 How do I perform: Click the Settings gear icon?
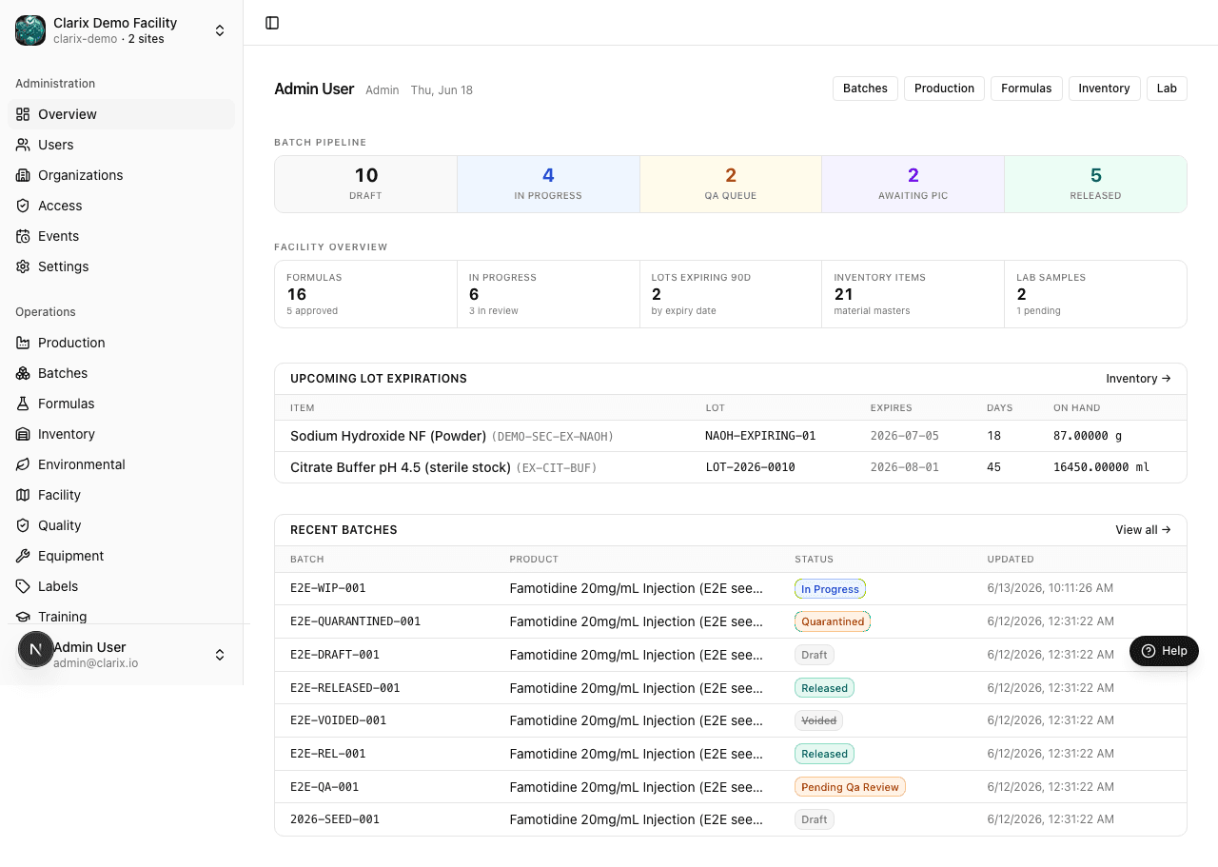(x=23, y=266)
